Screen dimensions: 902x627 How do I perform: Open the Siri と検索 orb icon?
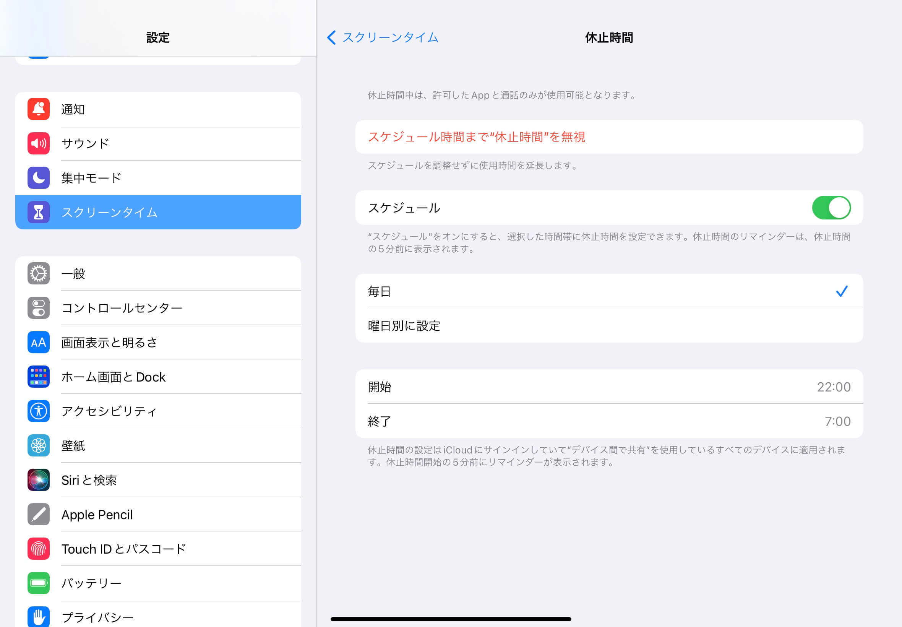pos(39,480)
